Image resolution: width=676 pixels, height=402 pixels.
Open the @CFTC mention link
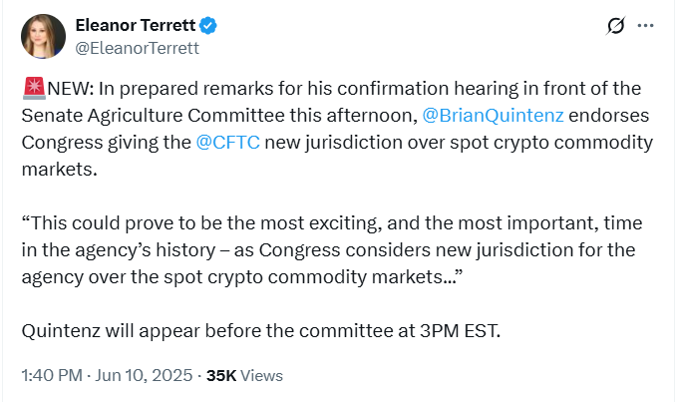(227, 143)
